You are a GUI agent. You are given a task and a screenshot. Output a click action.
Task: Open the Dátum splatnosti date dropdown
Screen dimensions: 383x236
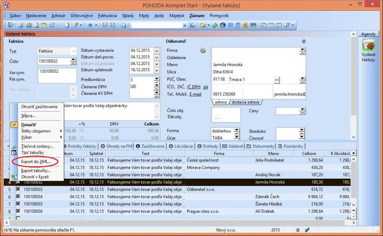[x=157, y=70]
